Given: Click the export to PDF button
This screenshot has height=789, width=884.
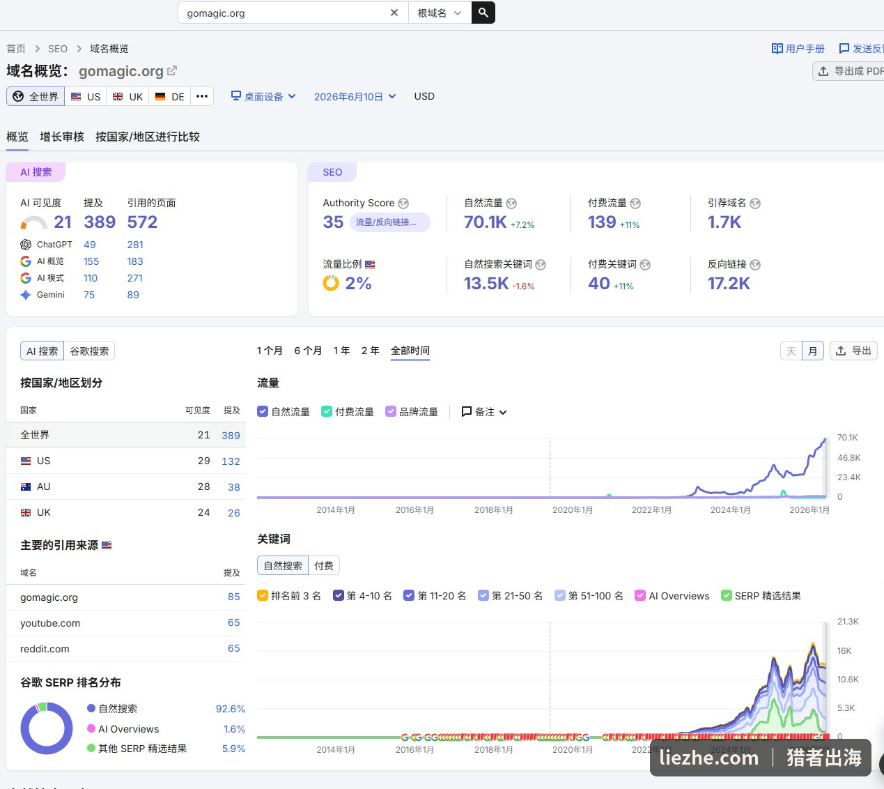Looking at the screenshot, I should [x=849, y=71].
